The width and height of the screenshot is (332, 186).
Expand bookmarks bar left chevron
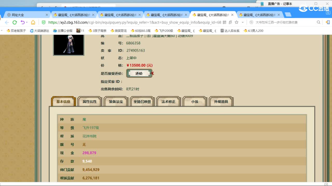[x=2, y=30]
